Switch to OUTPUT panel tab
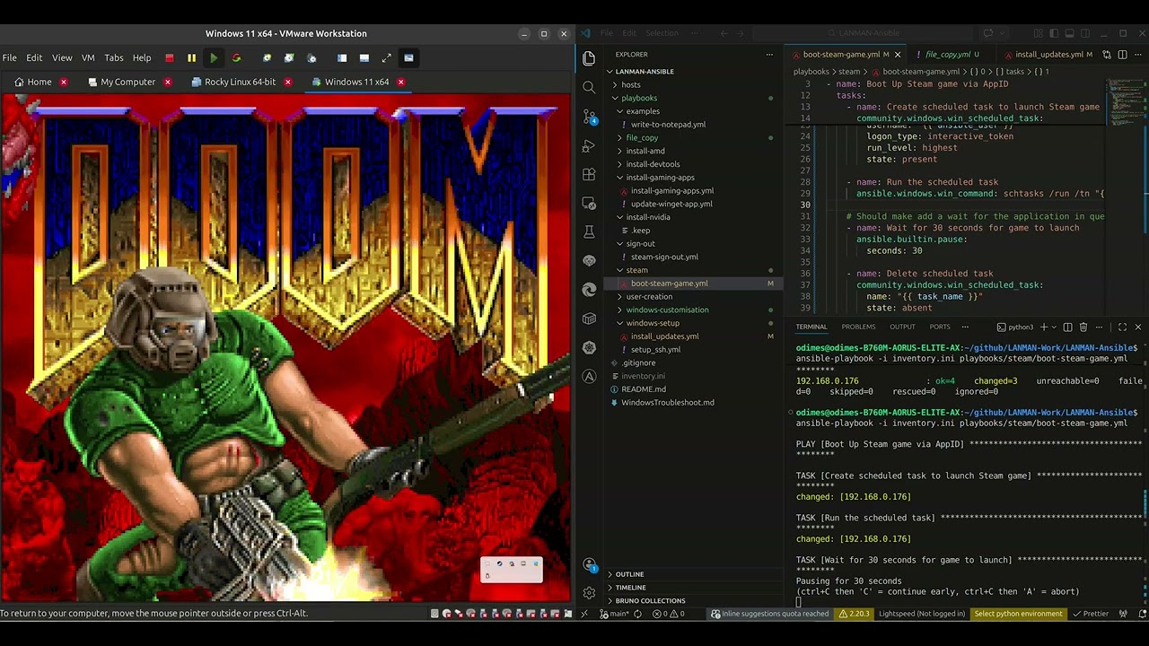The height and width of the screenshot is (646, 1149). 902,327
